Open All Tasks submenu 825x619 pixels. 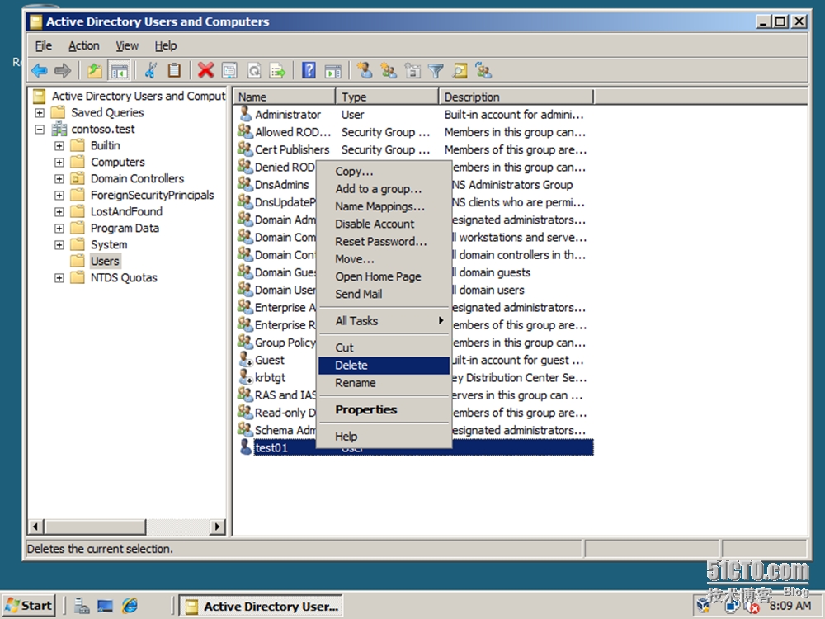point(384,320)
